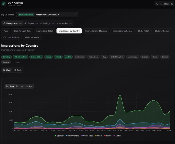This screenshot has height=144, width=175.
Task: Open the Clicks (Total) metric tab
Action: tap(144, 31)
